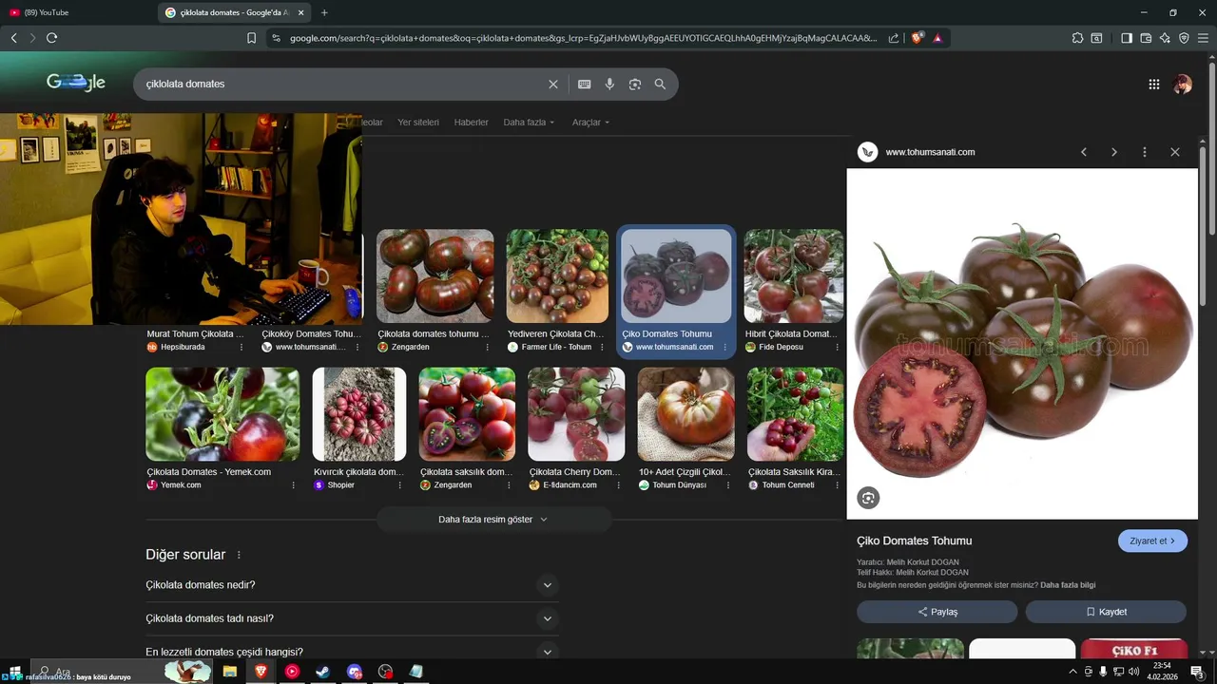Open a new browser tab
This screenshot has width=1217, height=684.
tap(324, 12)
